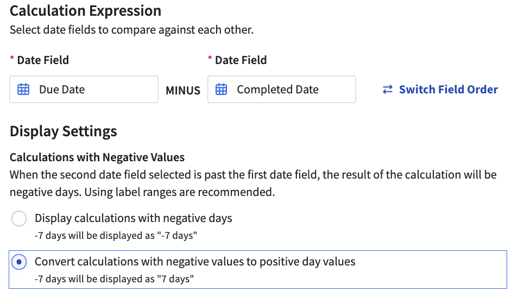Click the calendar icon beside Completed Date

(x=222, y=90)
